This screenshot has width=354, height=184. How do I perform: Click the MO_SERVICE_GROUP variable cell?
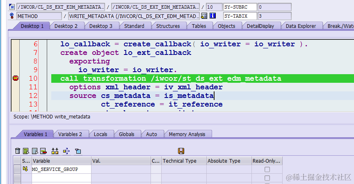tap(62, 169)
